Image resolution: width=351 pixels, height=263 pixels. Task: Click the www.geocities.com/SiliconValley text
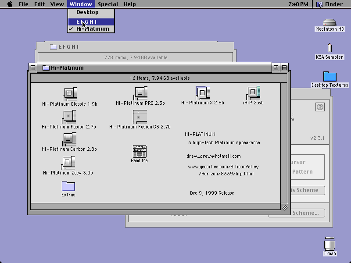coord(223,167)
